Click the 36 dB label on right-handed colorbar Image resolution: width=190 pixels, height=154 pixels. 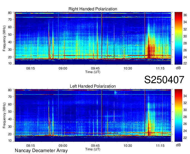click(185, 15)
